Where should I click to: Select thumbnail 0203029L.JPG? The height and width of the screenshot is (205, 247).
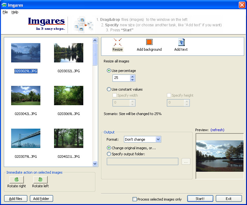pyautogui.click(x=26, y=53)
